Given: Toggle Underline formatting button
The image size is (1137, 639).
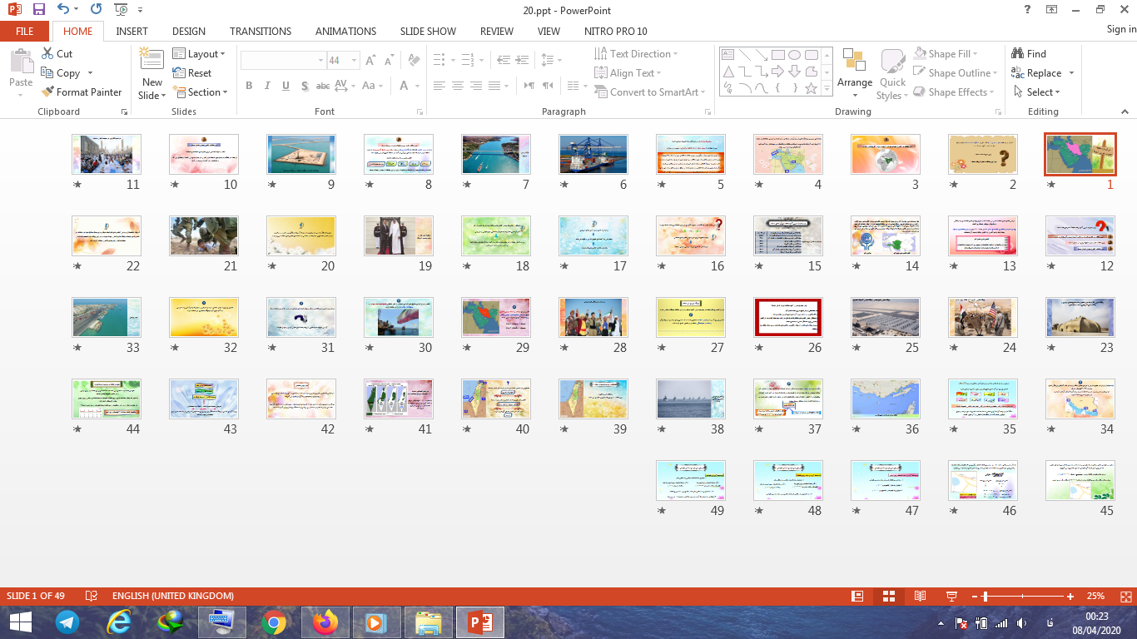Looking at the screenshot, I should point(285,86).
